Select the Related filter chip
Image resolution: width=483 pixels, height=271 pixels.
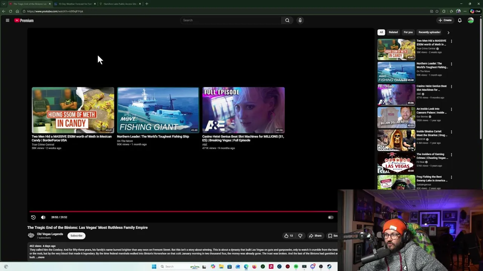[393, 32]
